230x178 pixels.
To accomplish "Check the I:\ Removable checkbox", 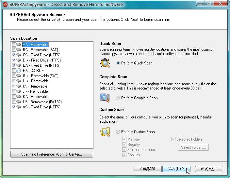I will (x=14, y=86).
